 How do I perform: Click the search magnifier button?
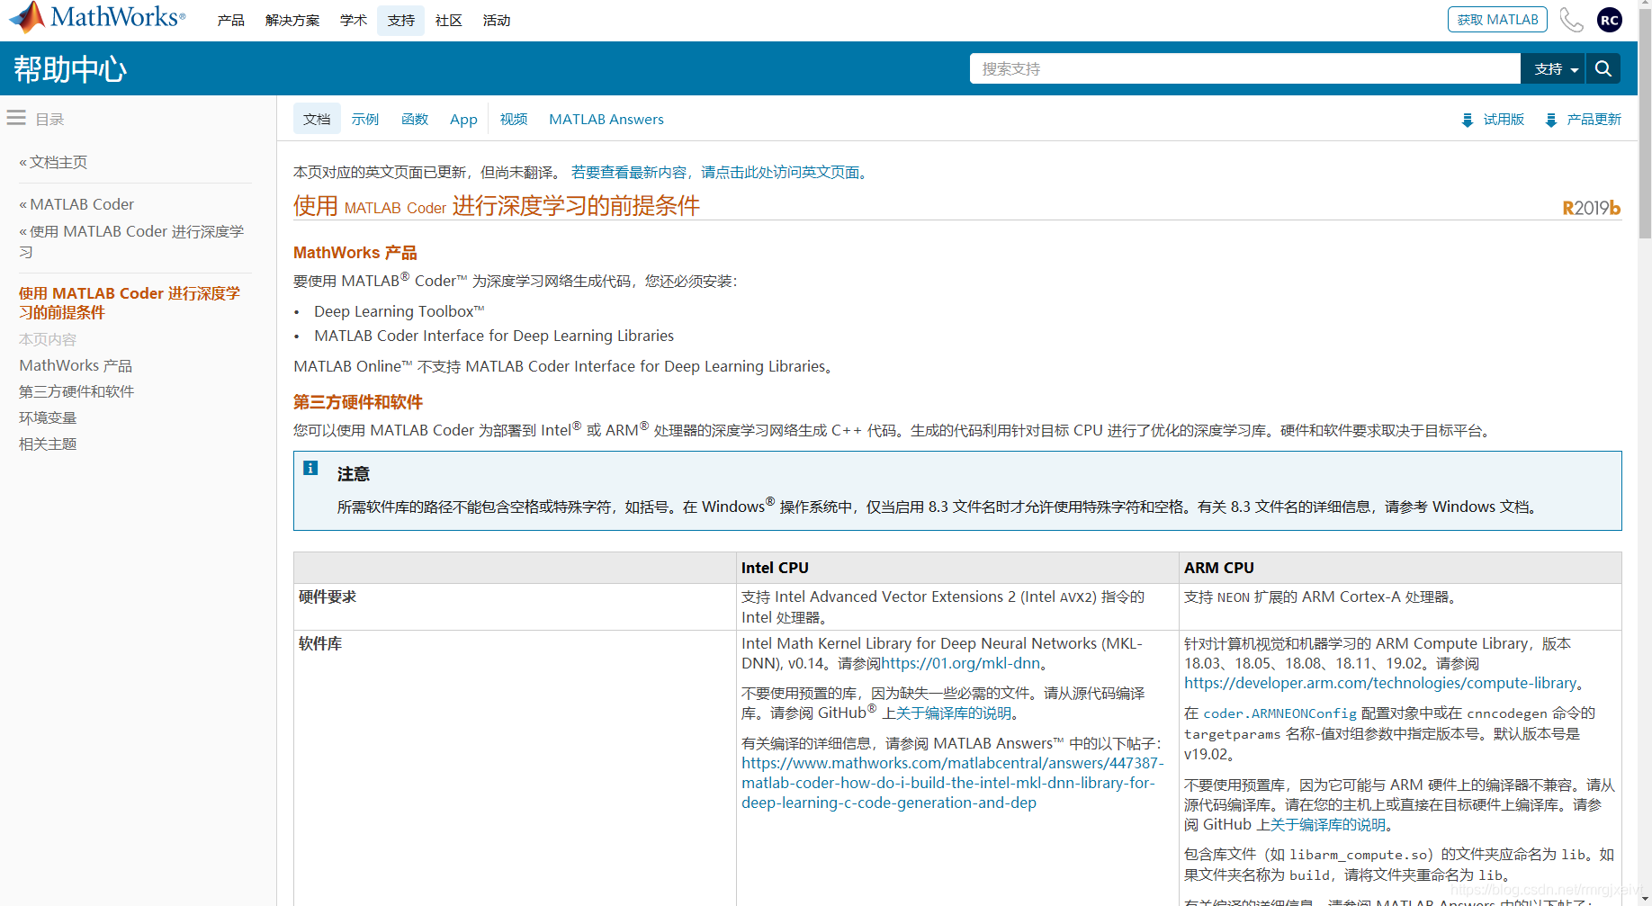[1603, 68]
